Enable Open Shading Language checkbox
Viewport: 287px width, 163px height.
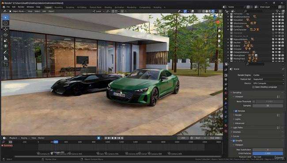[253, 87]
